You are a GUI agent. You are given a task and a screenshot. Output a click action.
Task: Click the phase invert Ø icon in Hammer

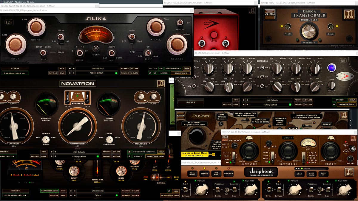pyautogui.click(x=334, y=105)
